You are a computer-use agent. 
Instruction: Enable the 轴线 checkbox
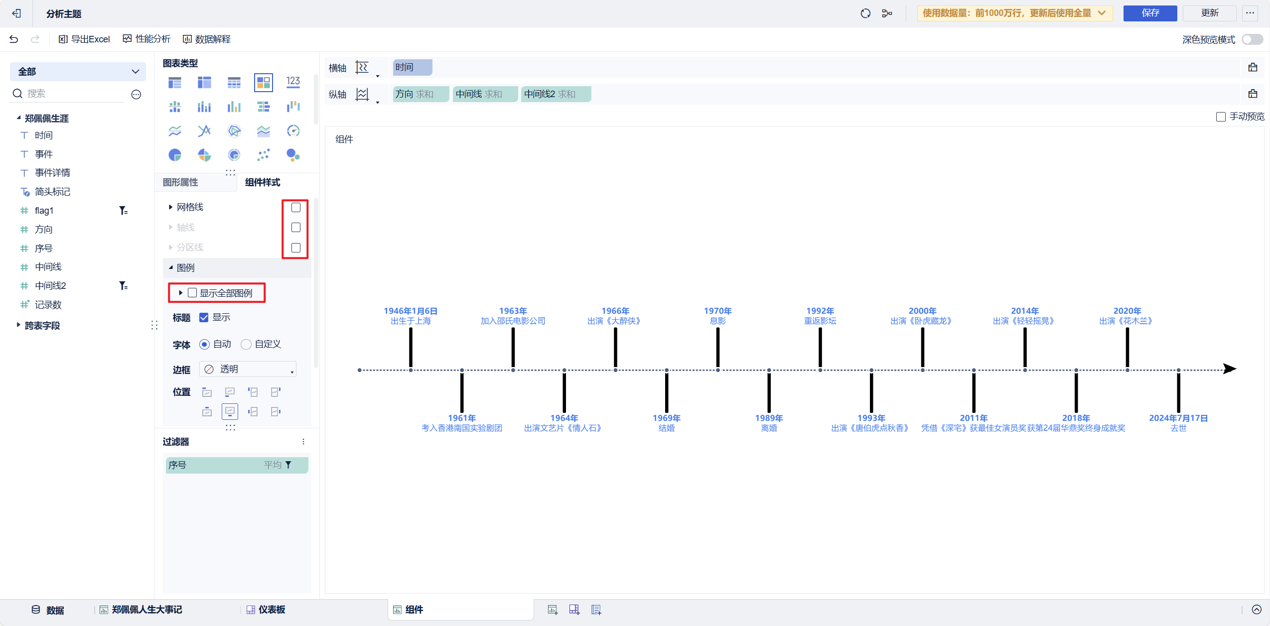click(x=296, y=227)
